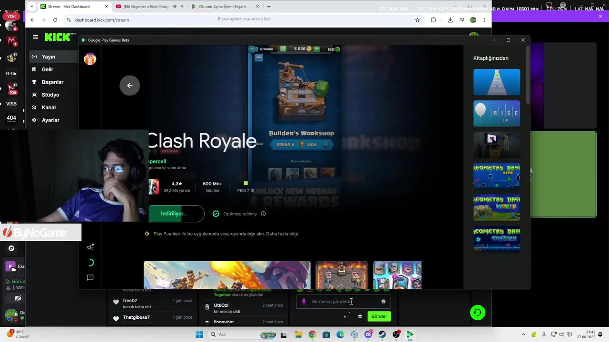
Task: Go back in Chrome browser
Action: (32, 20)
